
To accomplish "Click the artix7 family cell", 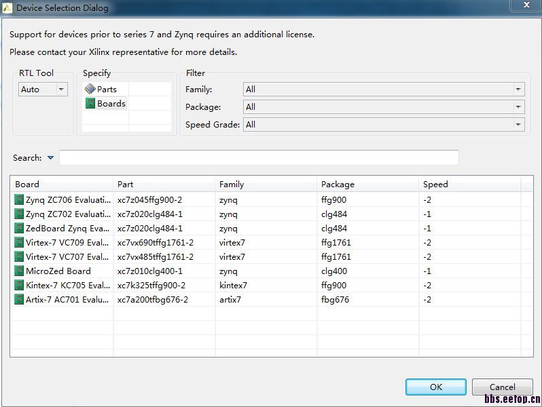I will 230,299.
